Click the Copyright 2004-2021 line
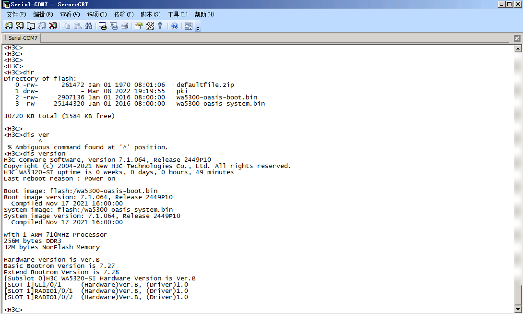Image resolution: width=523 pixels, height=314 pixels. coord(147,166)
